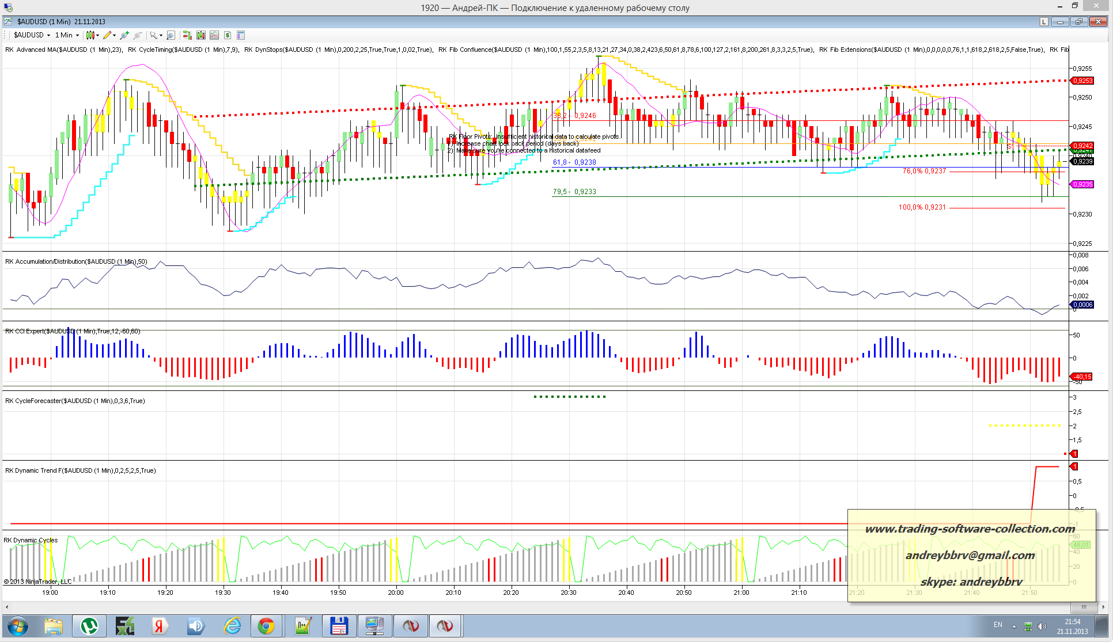Open chart Properties icon

(x=241, y=35)
